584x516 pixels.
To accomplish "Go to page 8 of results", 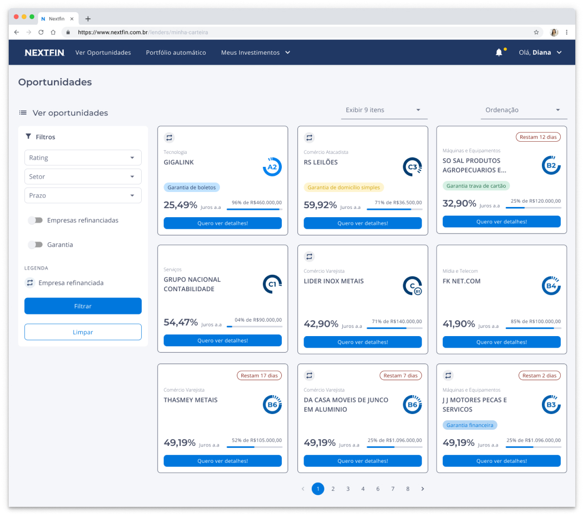I will coord(408,489).
